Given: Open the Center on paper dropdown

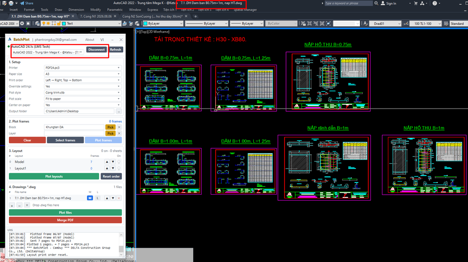Looking at the screenshot, I should coord(83,105).
